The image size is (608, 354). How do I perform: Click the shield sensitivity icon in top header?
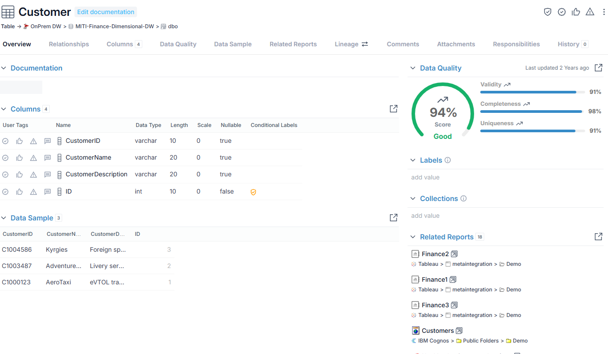(x=548, y=12)
